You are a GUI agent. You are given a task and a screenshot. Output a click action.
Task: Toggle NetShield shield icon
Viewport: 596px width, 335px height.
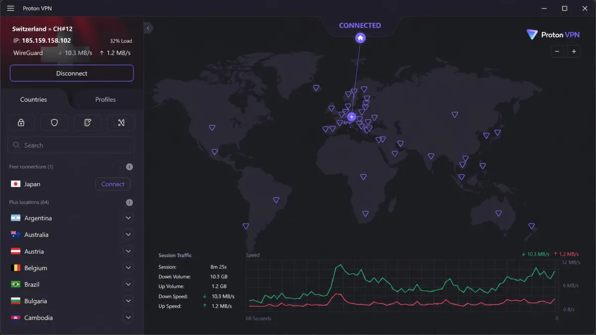point(55,123)
